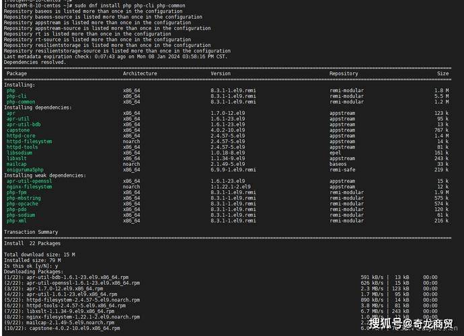Click 'nginx-filesystem' in the package table

click(x=30, y=187)
